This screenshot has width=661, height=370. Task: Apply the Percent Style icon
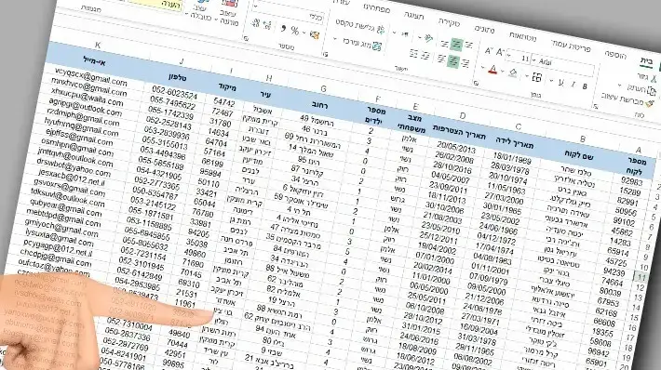tap(295, 31)
